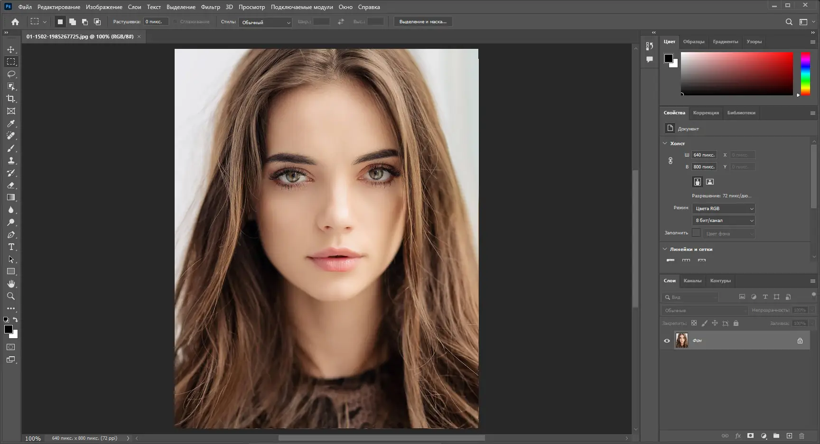Lock transparent pixels in the Layers panel
This screenshot has width=820, height=444.
tap(694, 323)
